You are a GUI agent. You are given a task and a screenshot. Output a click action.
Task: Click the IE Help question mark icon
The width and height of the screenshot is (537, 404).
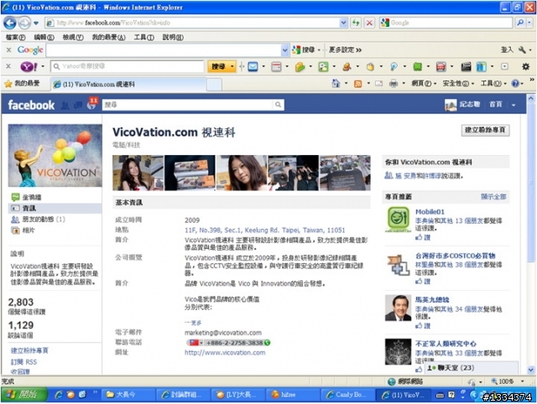[514, 84]
